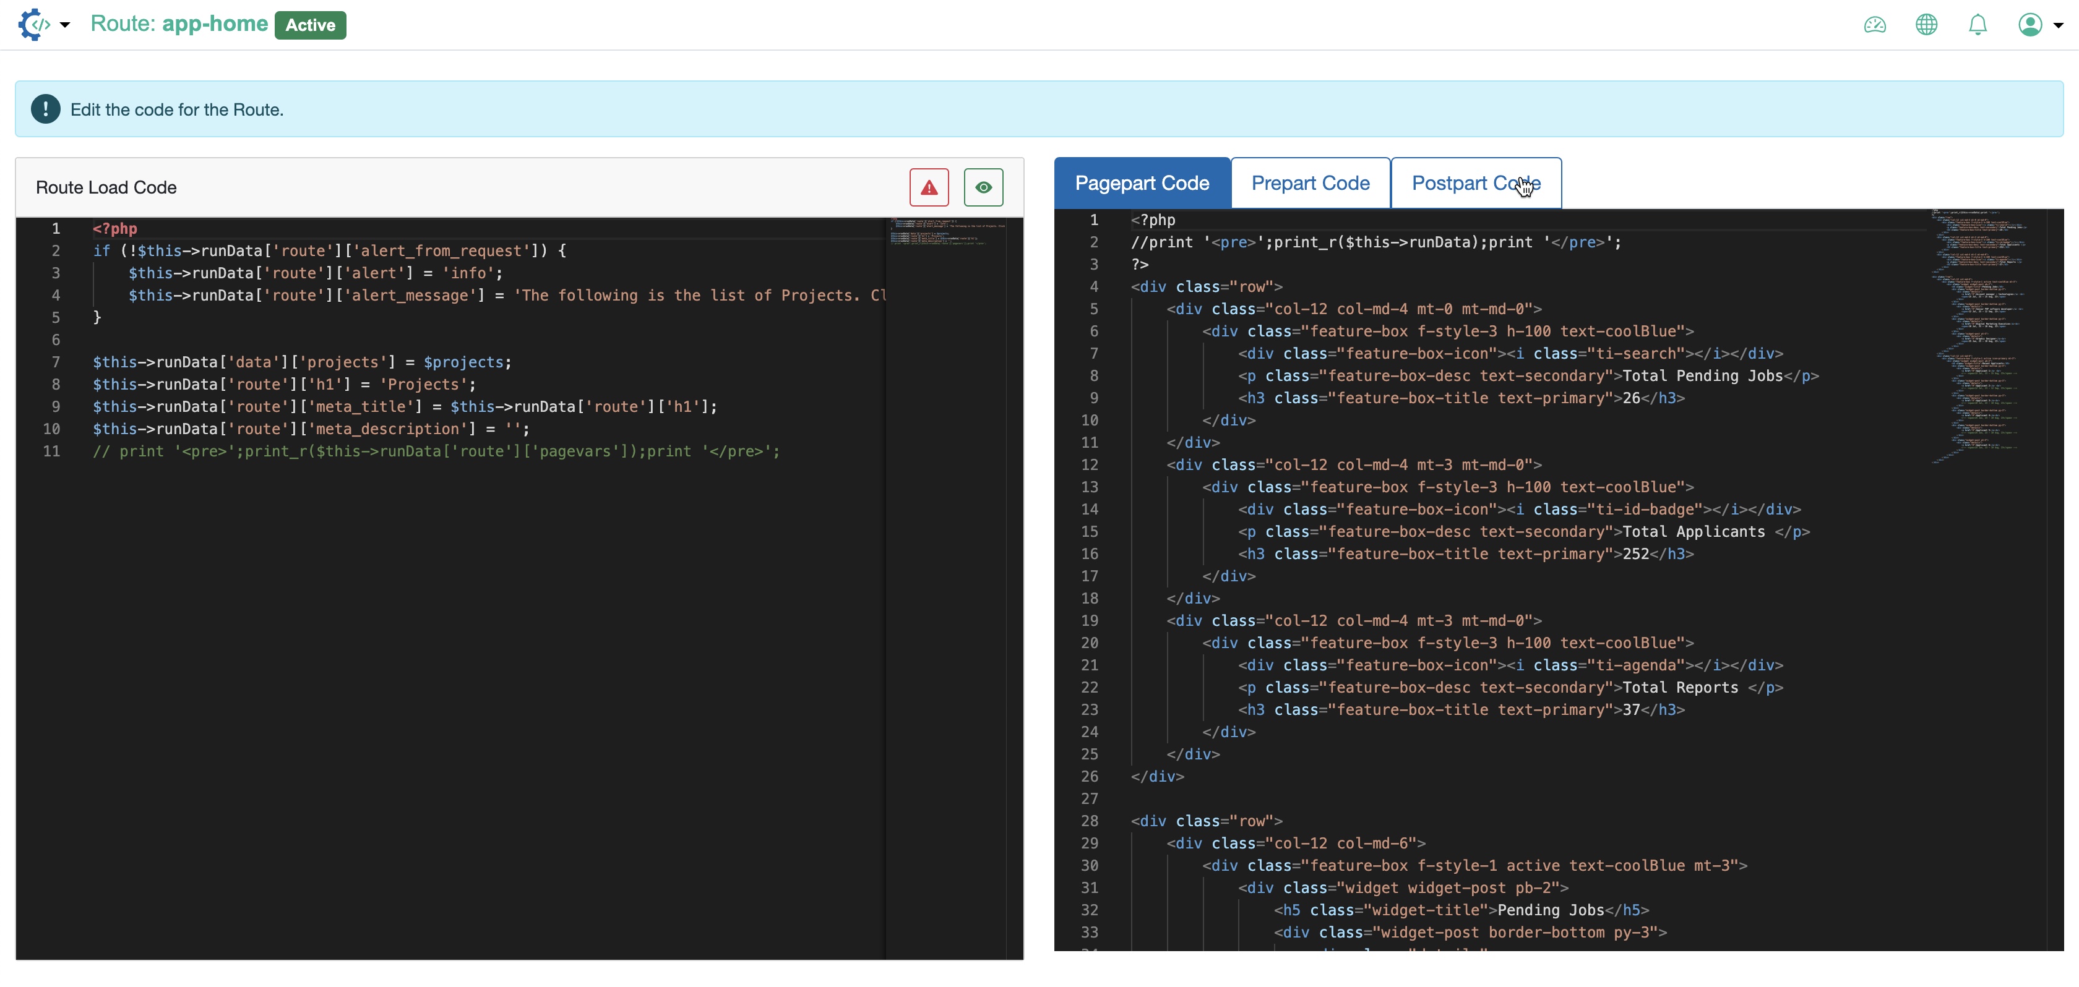The image size is (2079, 987).
Task: Click the red warning triangle button
Action: 929,187
